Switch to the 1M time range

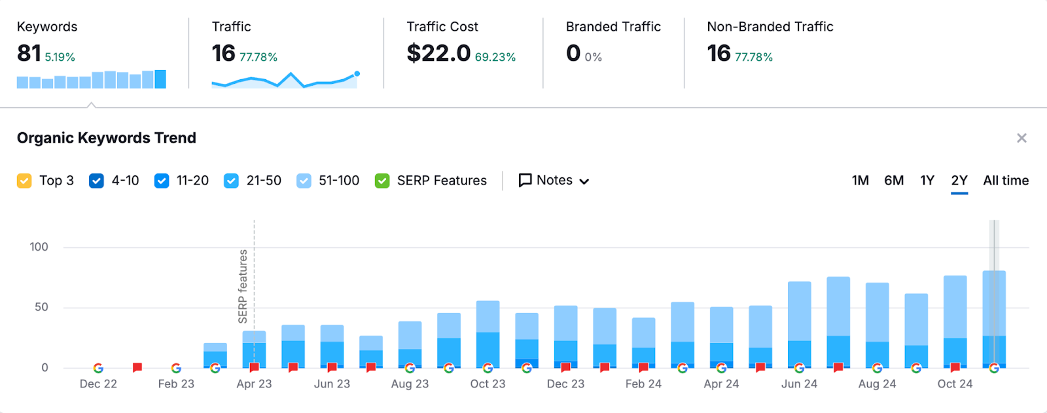coord(860,181)
